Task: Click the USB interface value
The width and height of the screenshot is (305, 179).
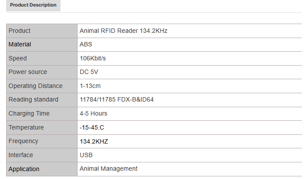Action: coord(86,155)
